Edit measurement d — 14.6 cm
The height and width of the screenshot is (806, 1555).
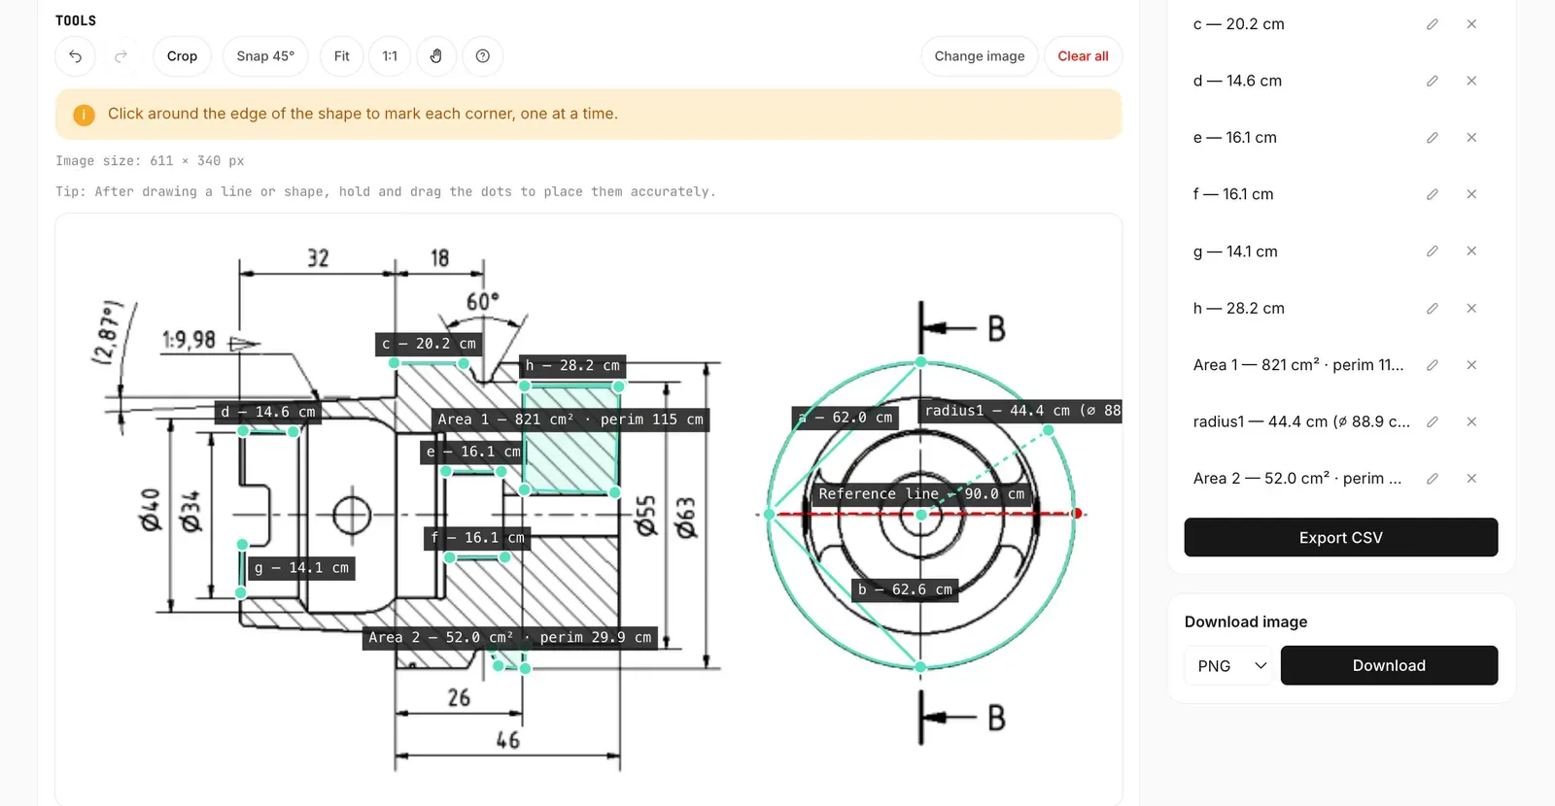pyautogui.click(x=1433, y=81)
